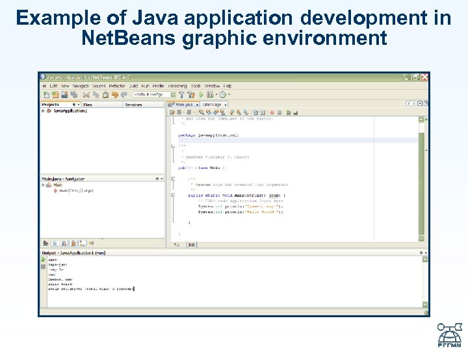Click the Shift Line Left editor icon
The width and height of the screenshot is (468, 351).
pyautogui.click(x=255, y=112)
